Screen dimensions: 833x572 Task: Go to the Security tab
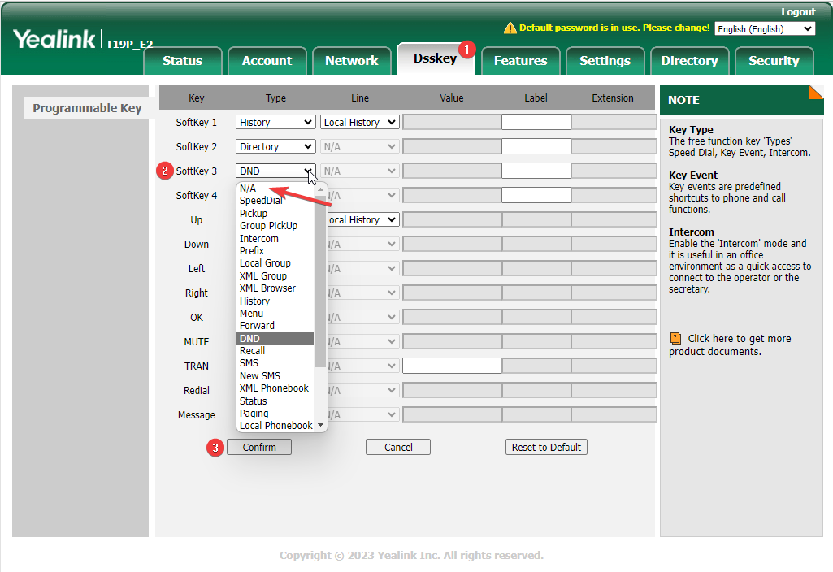[x=773, y=61]
